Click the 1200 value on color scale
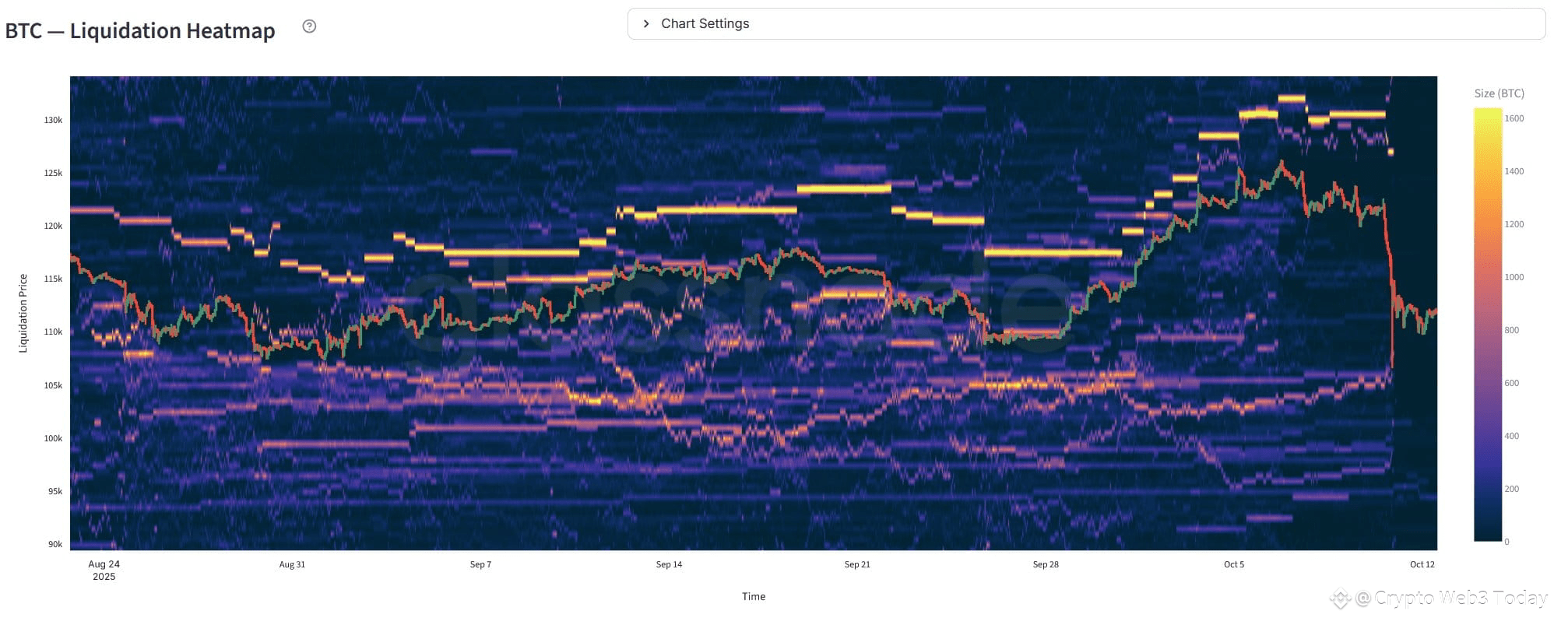The height and width of the screenshot is (618, 1554). [x=1514, y=224]
